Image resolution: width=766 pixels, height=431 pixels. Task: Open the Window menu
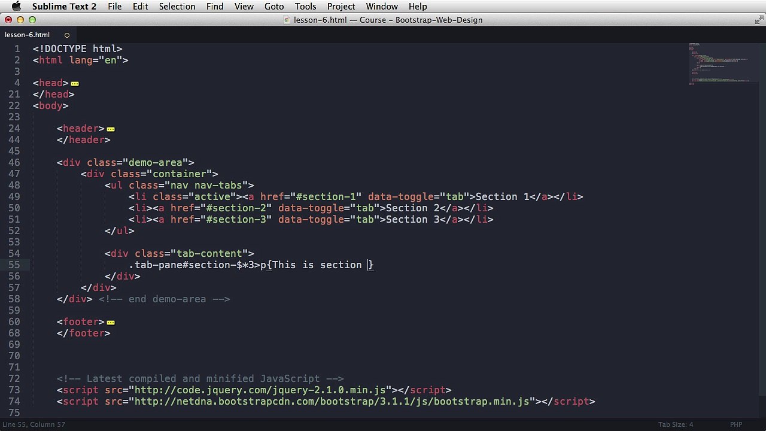pos(382,7)
